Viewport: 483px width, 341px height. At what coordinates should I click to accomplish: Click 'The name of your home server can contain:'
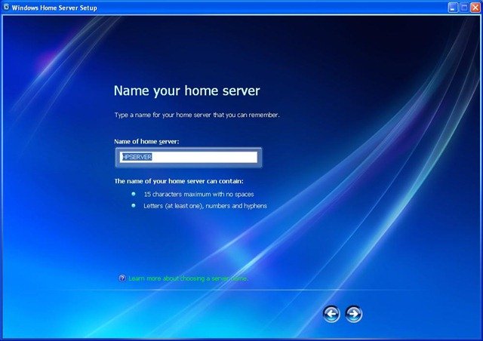tap(179, 181)
